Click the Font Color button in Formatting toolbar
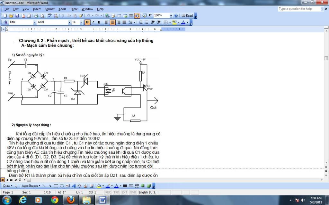 coord(183,22)
